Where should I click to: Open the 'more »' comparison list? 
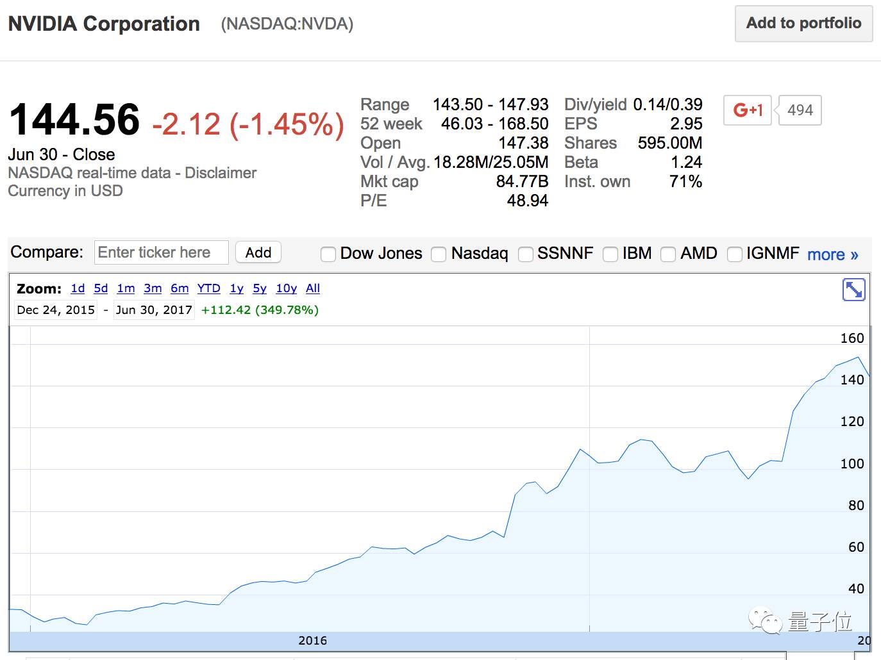pyautogui.click(x=832, y=254)
